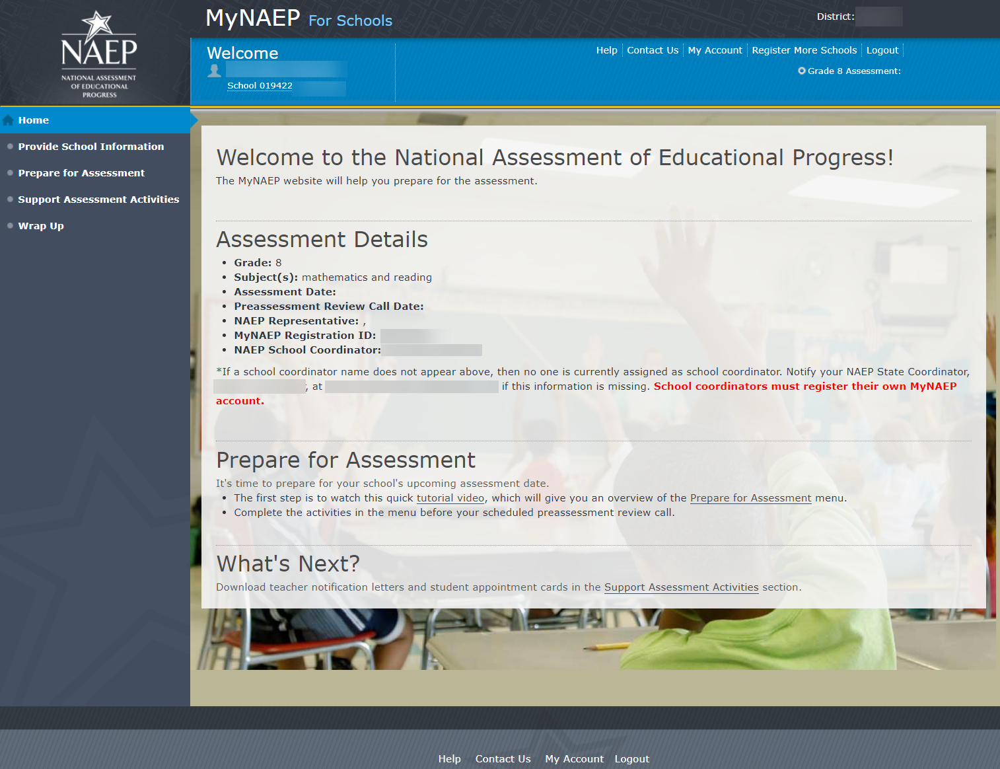Screen dimensions: 1000x769
Task: Click Help in the footer
Action: 450,759
